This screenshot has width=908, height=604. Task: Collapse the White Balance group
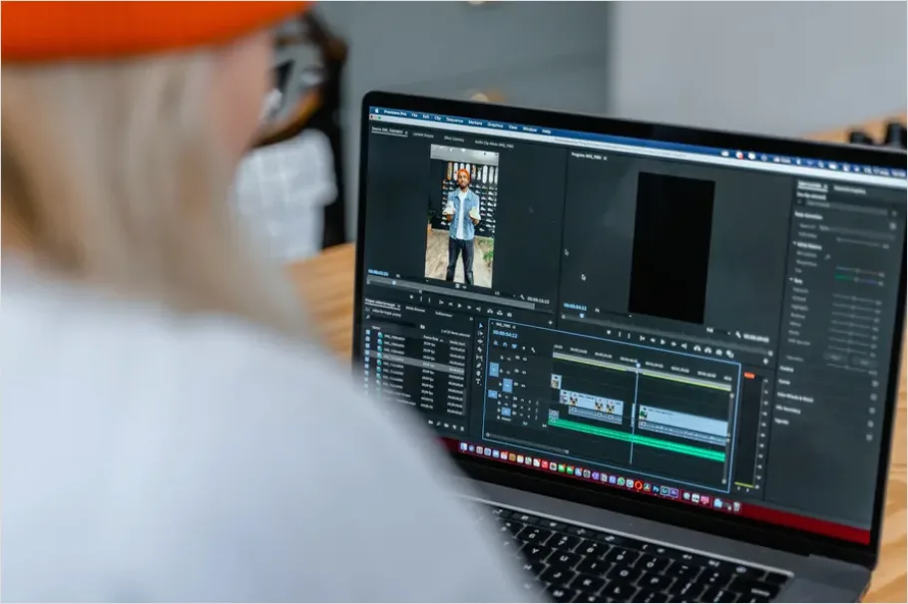tap(794, 243)
